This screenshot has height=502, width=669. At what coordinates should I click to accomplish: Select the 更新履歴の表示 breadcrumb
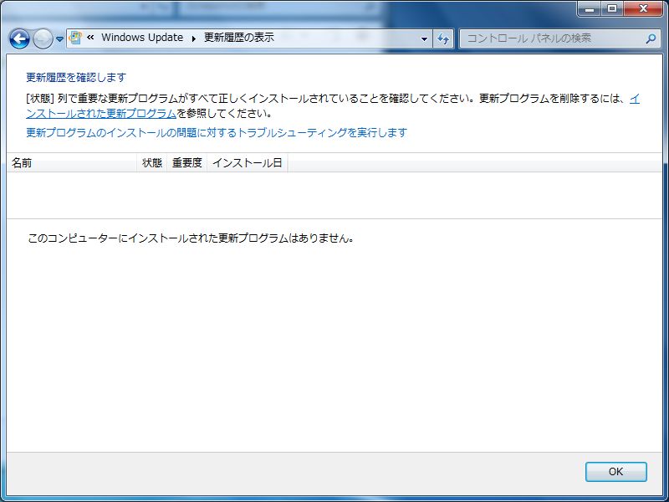point(239,38)
